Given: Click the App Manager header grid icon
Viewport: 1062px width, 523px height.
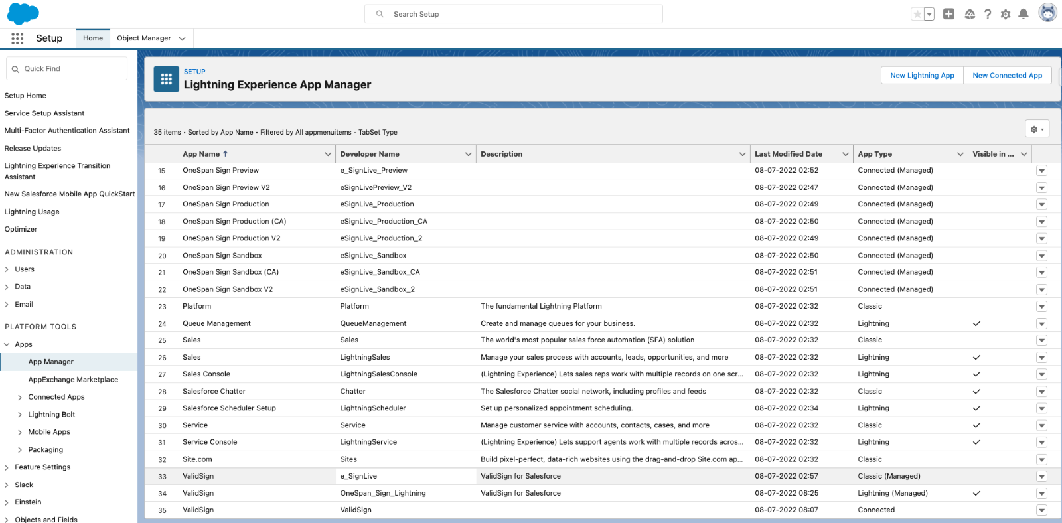Looking at the screenshot, I should (x=167, y=79).
